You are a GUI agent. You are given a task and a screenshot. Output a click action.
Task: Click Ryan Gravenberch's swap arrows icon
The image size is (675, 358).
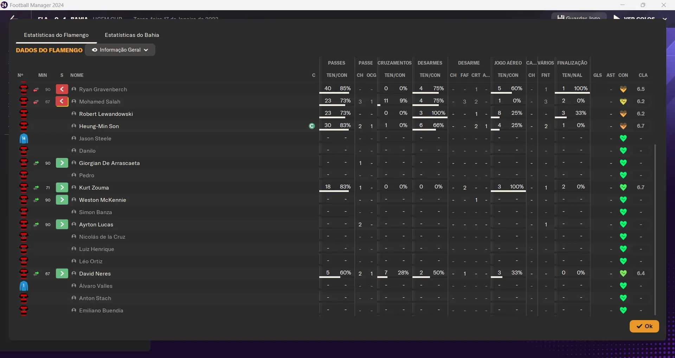click(36, 89)
